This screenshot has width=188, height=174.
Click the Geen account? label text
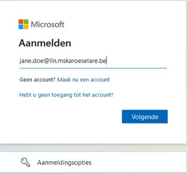pos(38,80)
